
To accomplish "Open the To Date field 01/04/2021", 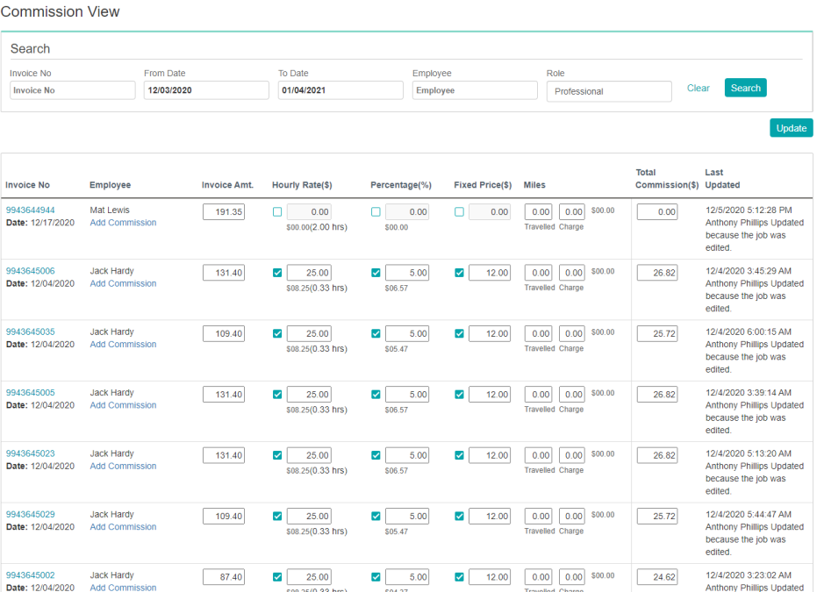I will 340,90.
